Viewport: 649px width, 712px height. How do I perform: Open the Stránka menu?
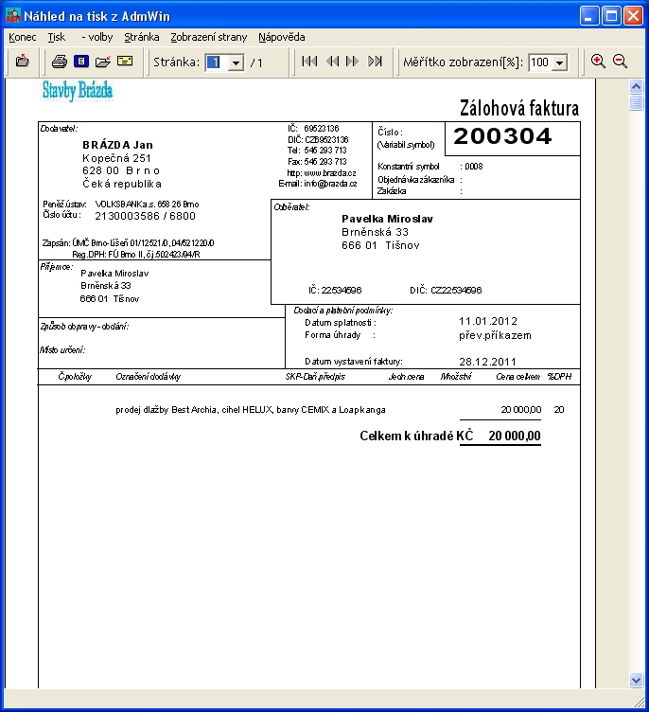tap(142, 37)
